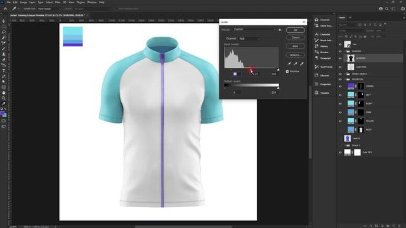406x228 pixels.
Task: Collapse the COLOR FILL group
Action: point(345,79)
